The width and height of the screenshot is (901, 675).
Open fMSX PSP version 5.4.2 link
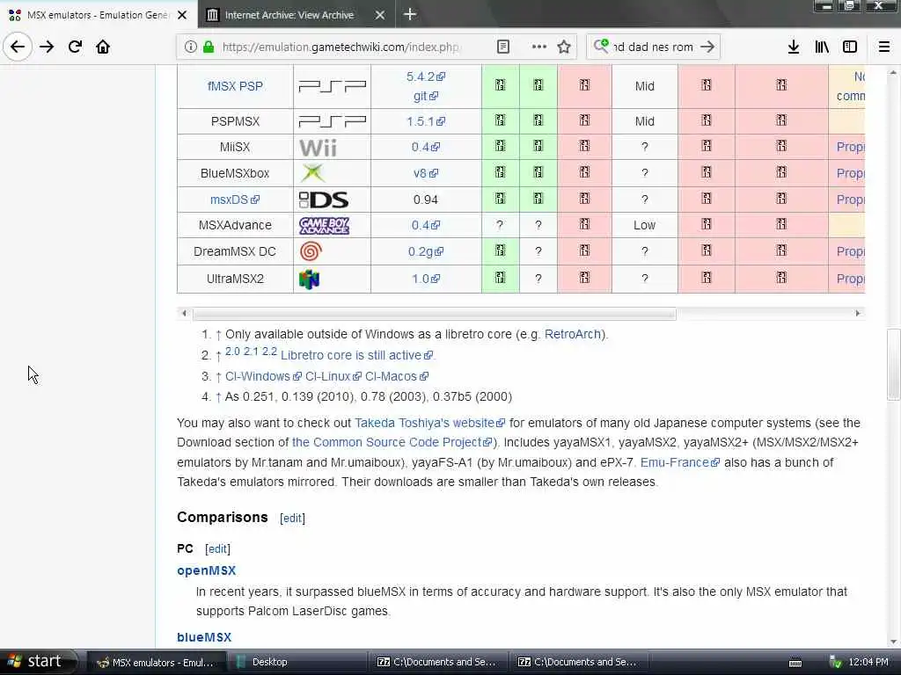click(x=426, y=76)
